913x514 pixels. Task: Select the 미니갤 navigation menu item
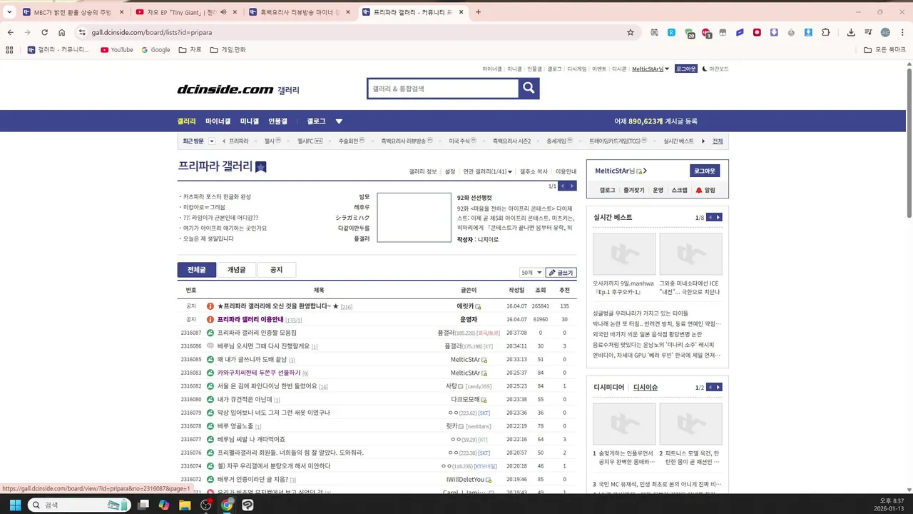(249, 121)
